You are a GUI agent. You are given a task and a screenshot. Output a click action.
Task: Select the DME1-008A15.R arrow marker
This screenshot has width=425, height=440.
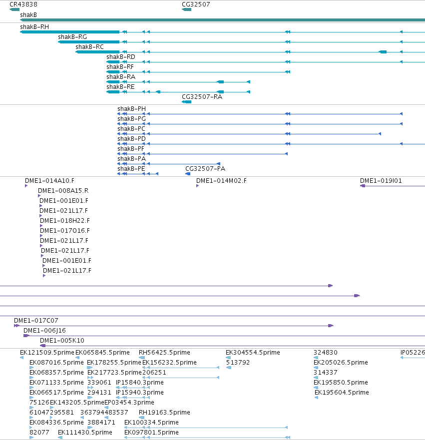click(x=39, y=196)
